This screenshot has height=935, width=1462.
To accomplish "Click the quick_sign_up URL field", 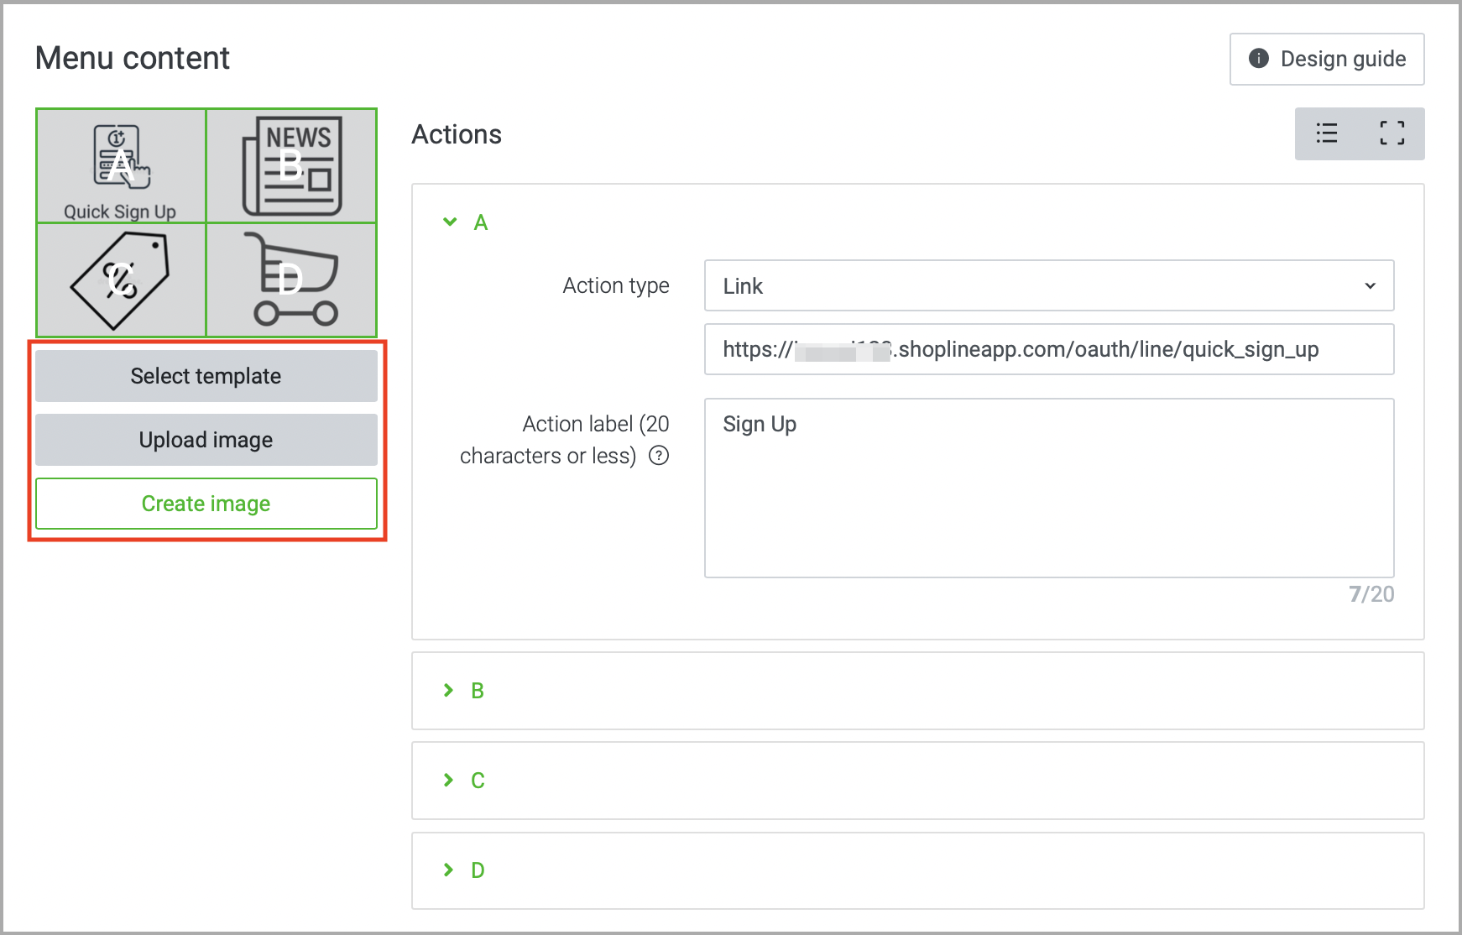I will click(x=1049, y=349).
